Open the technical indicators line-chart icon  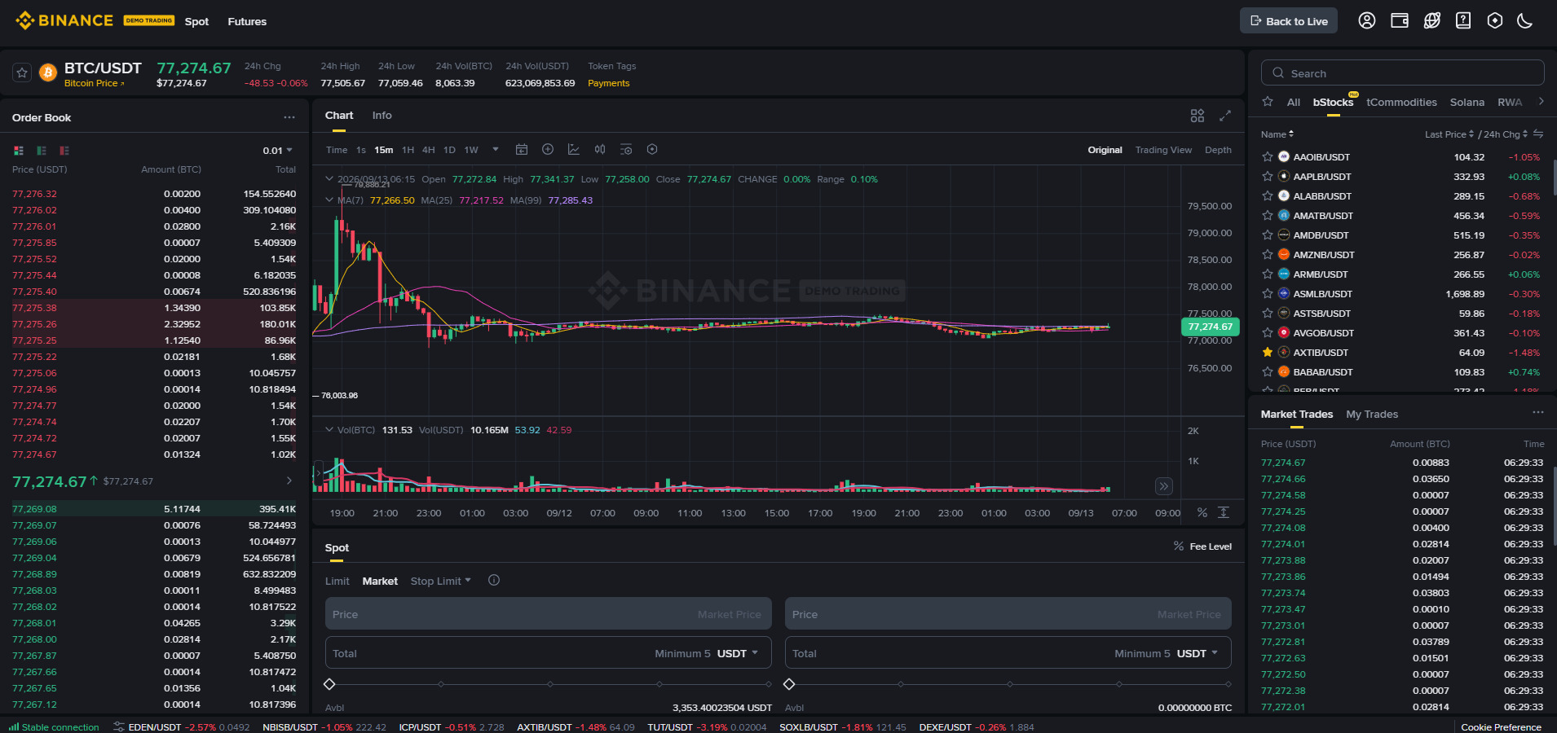tap(574, 150)
